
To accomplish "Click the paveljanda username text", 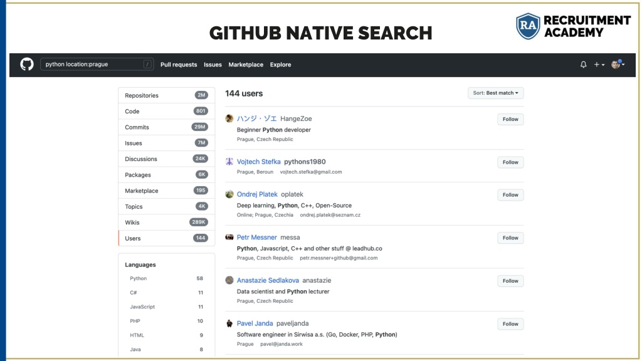I will tap(292, 323).
